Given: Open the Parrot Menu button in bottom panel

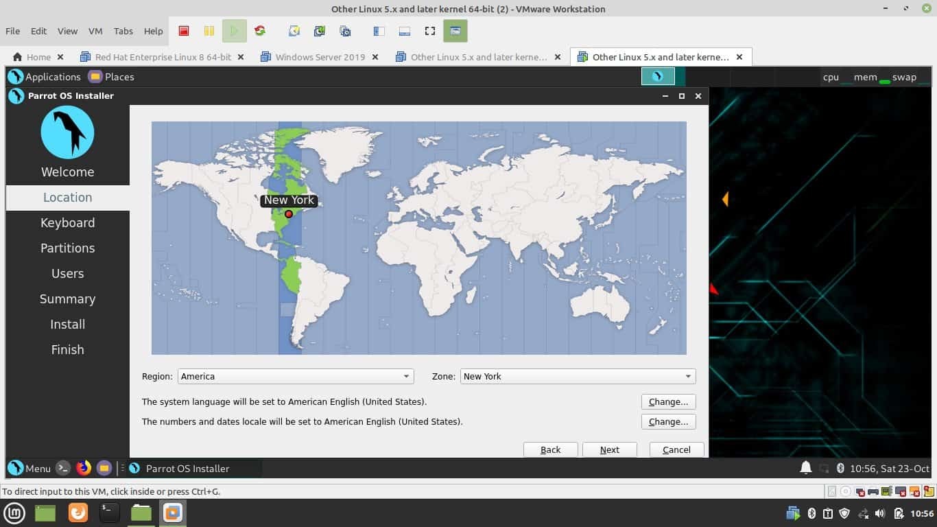Looking at the screenshot, I should (29, 468).
